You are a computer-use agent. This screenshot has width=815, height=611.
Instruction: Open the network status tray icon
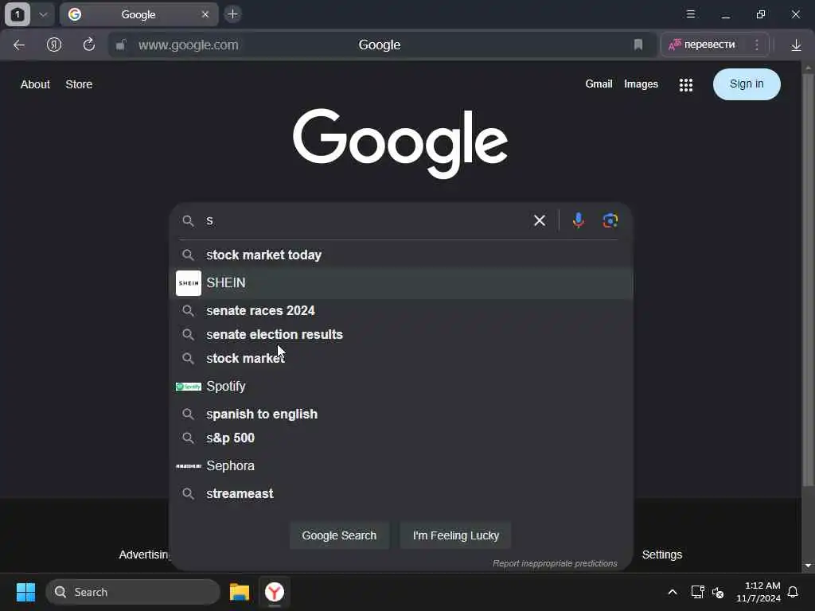[x=697, y=592]
